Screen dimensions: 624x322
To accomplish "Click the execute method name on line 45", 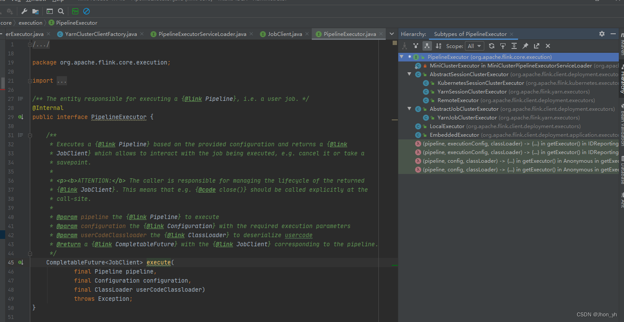I will pyautogui.click(x=159, y=262).
